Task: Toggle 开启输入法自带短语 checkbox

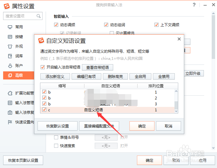Action: [x=43, y=67]
